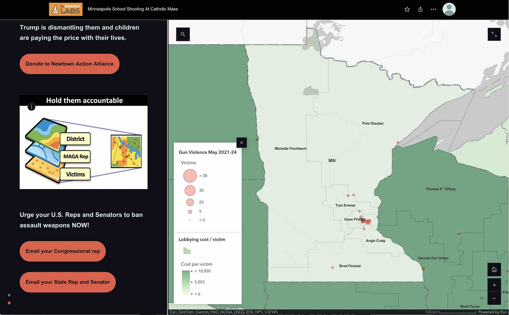509x315 pixels.
Task: Click Email your Congressional rep
Action: tap(63, 251)
